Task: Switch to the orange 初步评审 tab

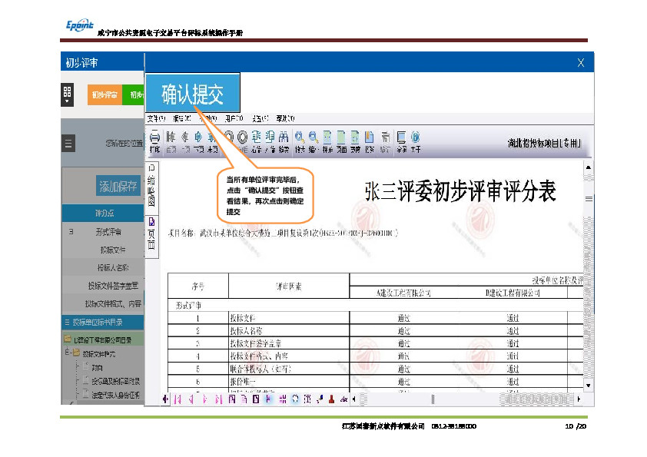Action: coord(105,95)
